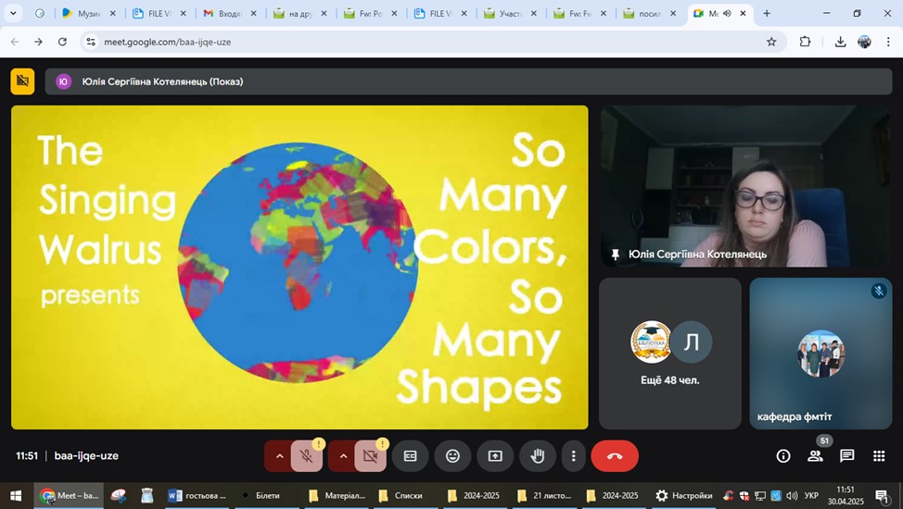The image size is (903, 509).
Task: Open the Chrome extensions puzzle icon
Action: click(805, 42)
